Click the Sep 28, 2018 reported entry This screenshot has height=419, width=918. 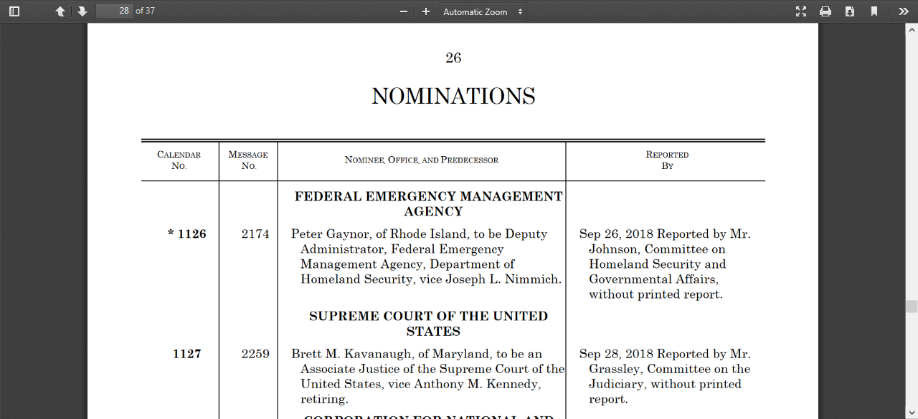pyautogui.click(x=665, y=377)
